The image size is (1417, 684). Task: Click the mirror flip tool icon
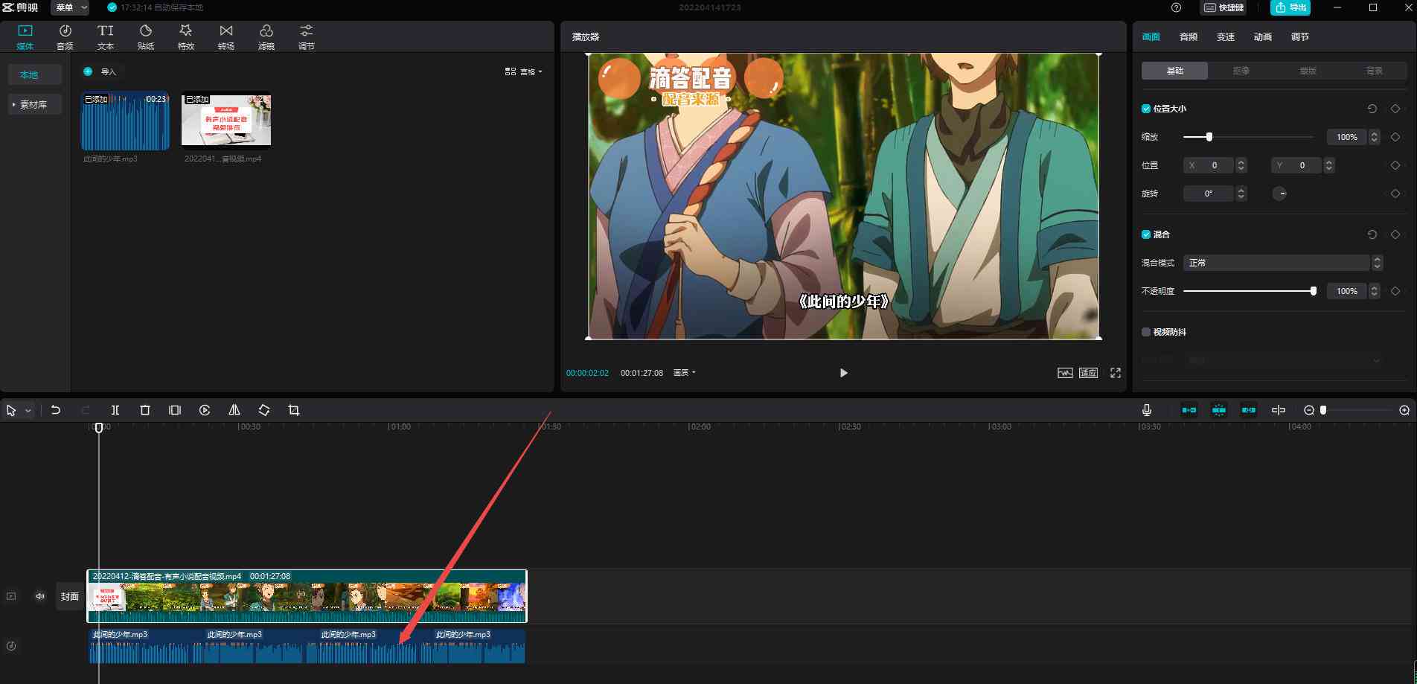[234, 410]
